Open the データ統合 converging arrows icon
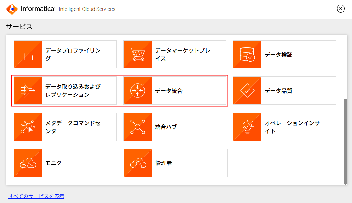352x203 pixels. coord(137,91)
